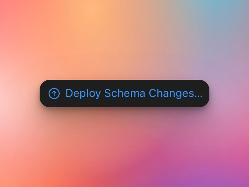
Task: Click the circled up-arrow deploy icon
Action: click(54, 93)
